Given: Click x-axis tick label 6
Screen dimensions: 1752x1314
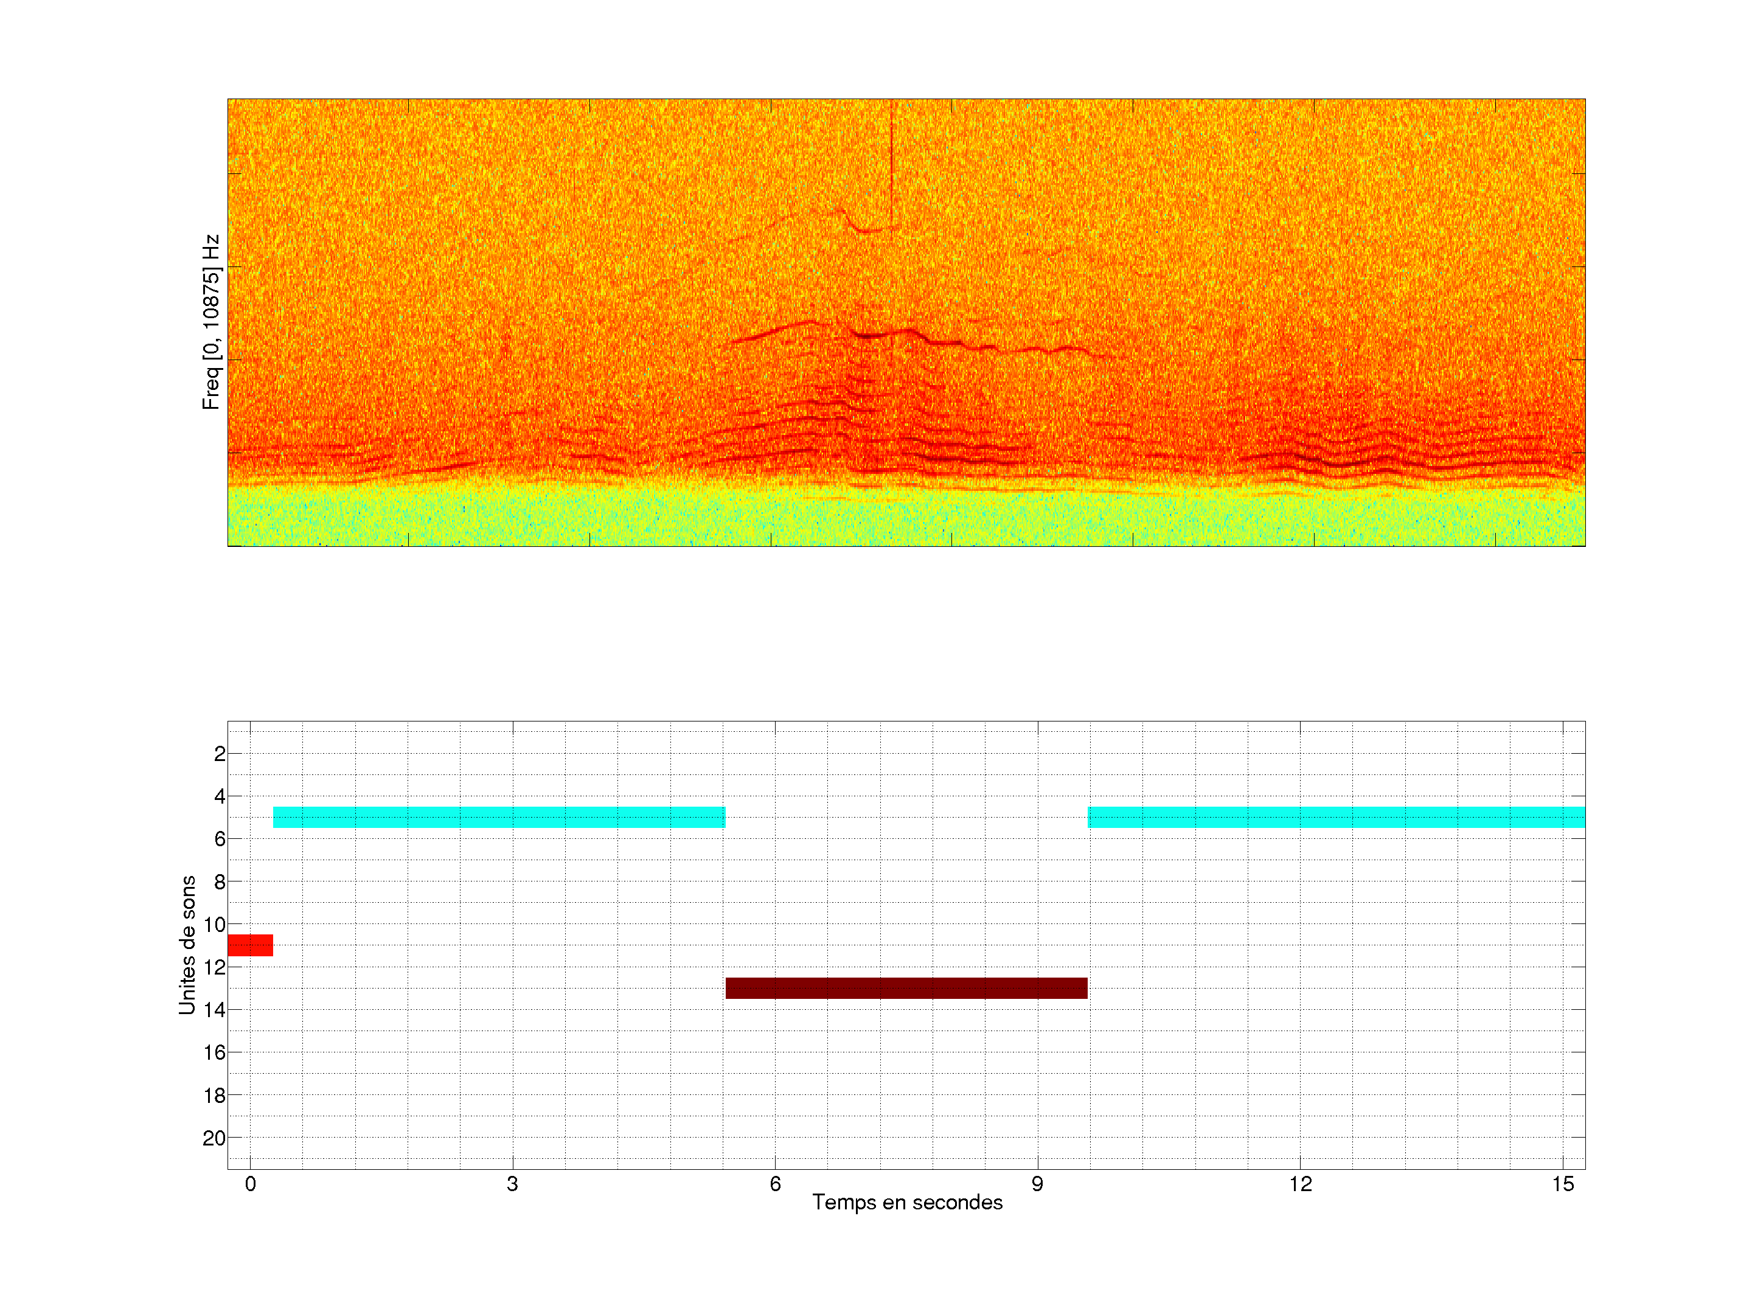Looking at the screenshot, I should click(x=776, y=1184).
